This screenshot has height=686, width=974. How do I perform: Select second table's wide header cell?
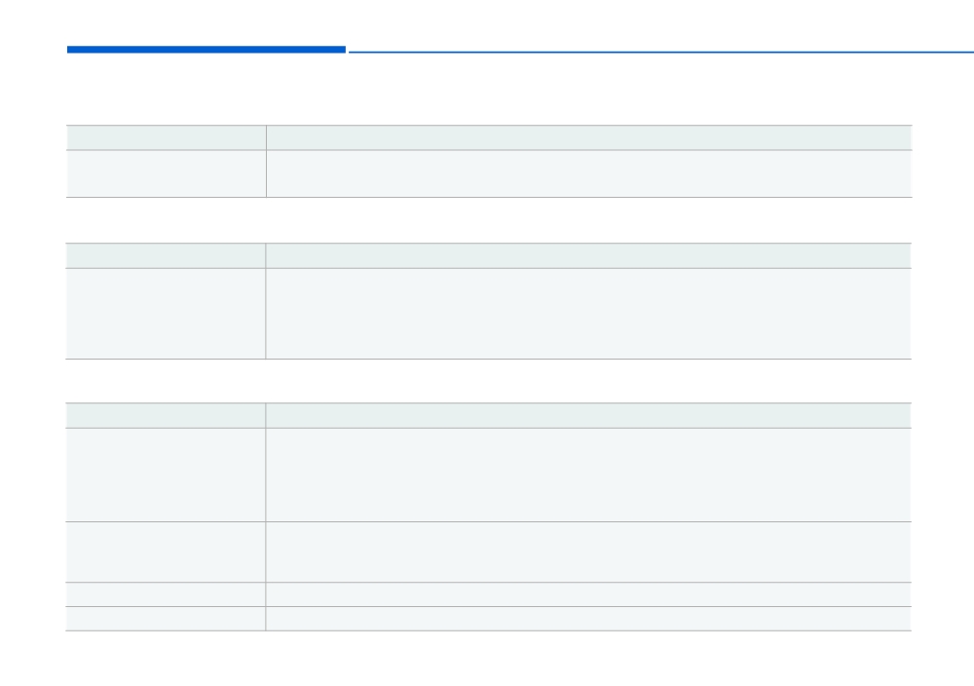[588, 255]
